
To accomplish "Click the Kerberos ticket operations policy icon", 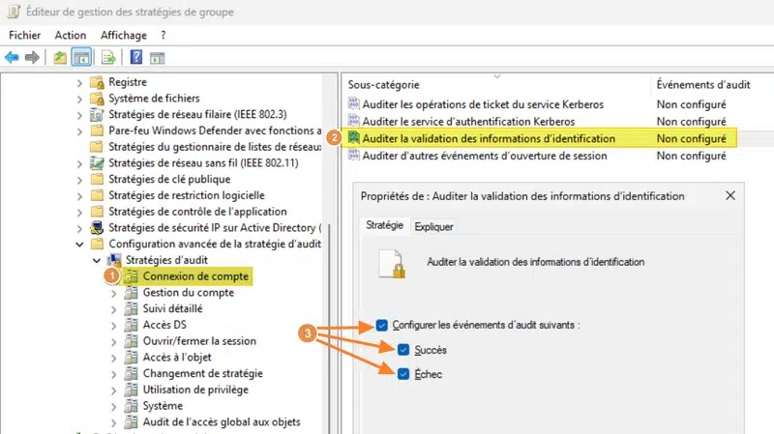I will (353, 104).
